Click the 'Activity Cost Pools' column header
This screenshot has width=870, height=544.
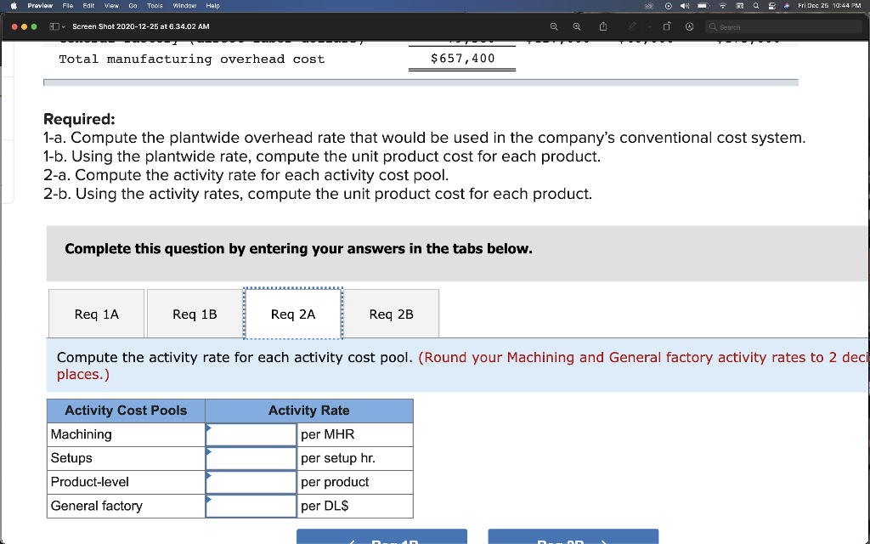click(126, 411)
